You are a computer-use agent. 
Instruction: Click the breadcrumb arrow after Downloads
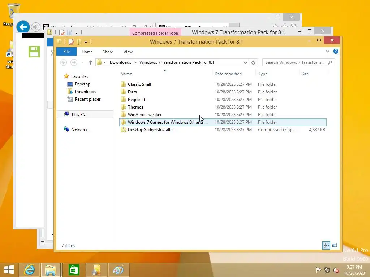pyautogui.click(x=135, y=62)
